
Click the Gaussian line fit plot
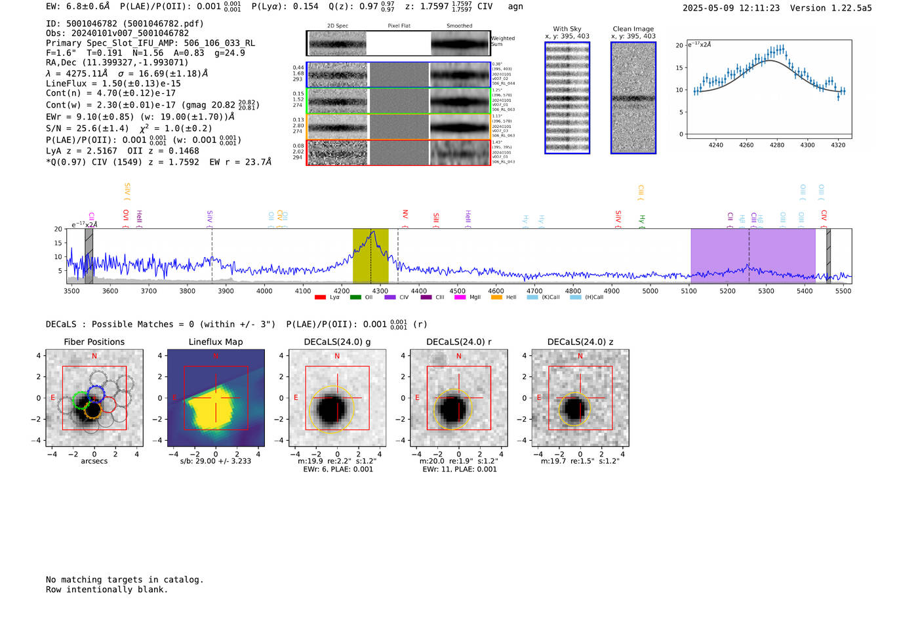[768, 89]
